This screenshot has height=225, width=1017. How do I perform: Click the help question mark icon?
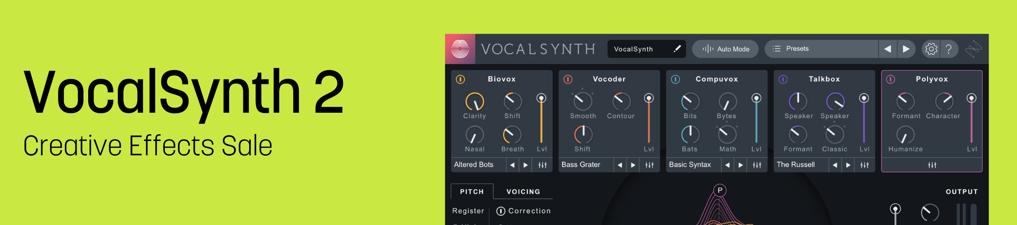click(949, 49)
